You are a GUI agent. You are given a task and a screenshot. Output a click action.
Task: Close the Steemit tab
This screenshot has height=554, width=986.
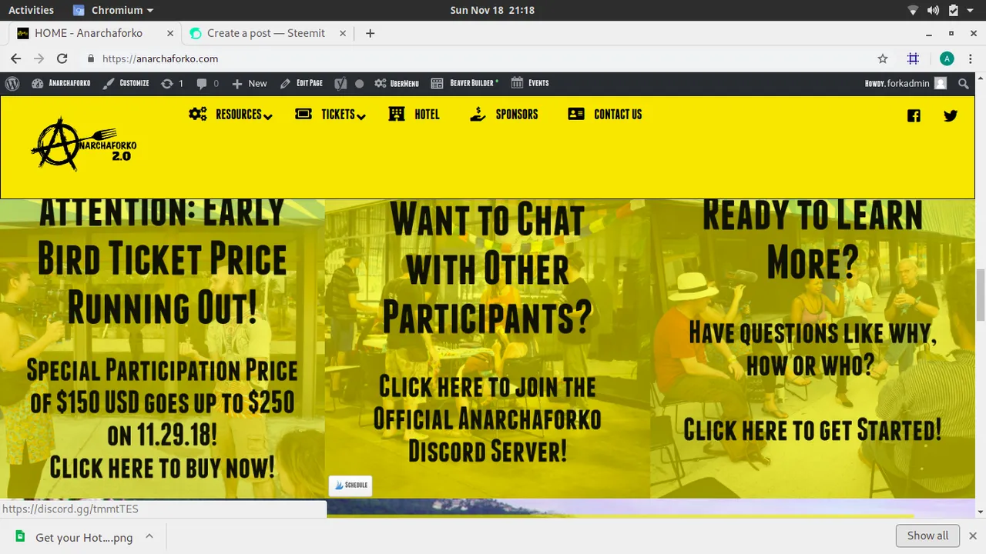[341, 33]
